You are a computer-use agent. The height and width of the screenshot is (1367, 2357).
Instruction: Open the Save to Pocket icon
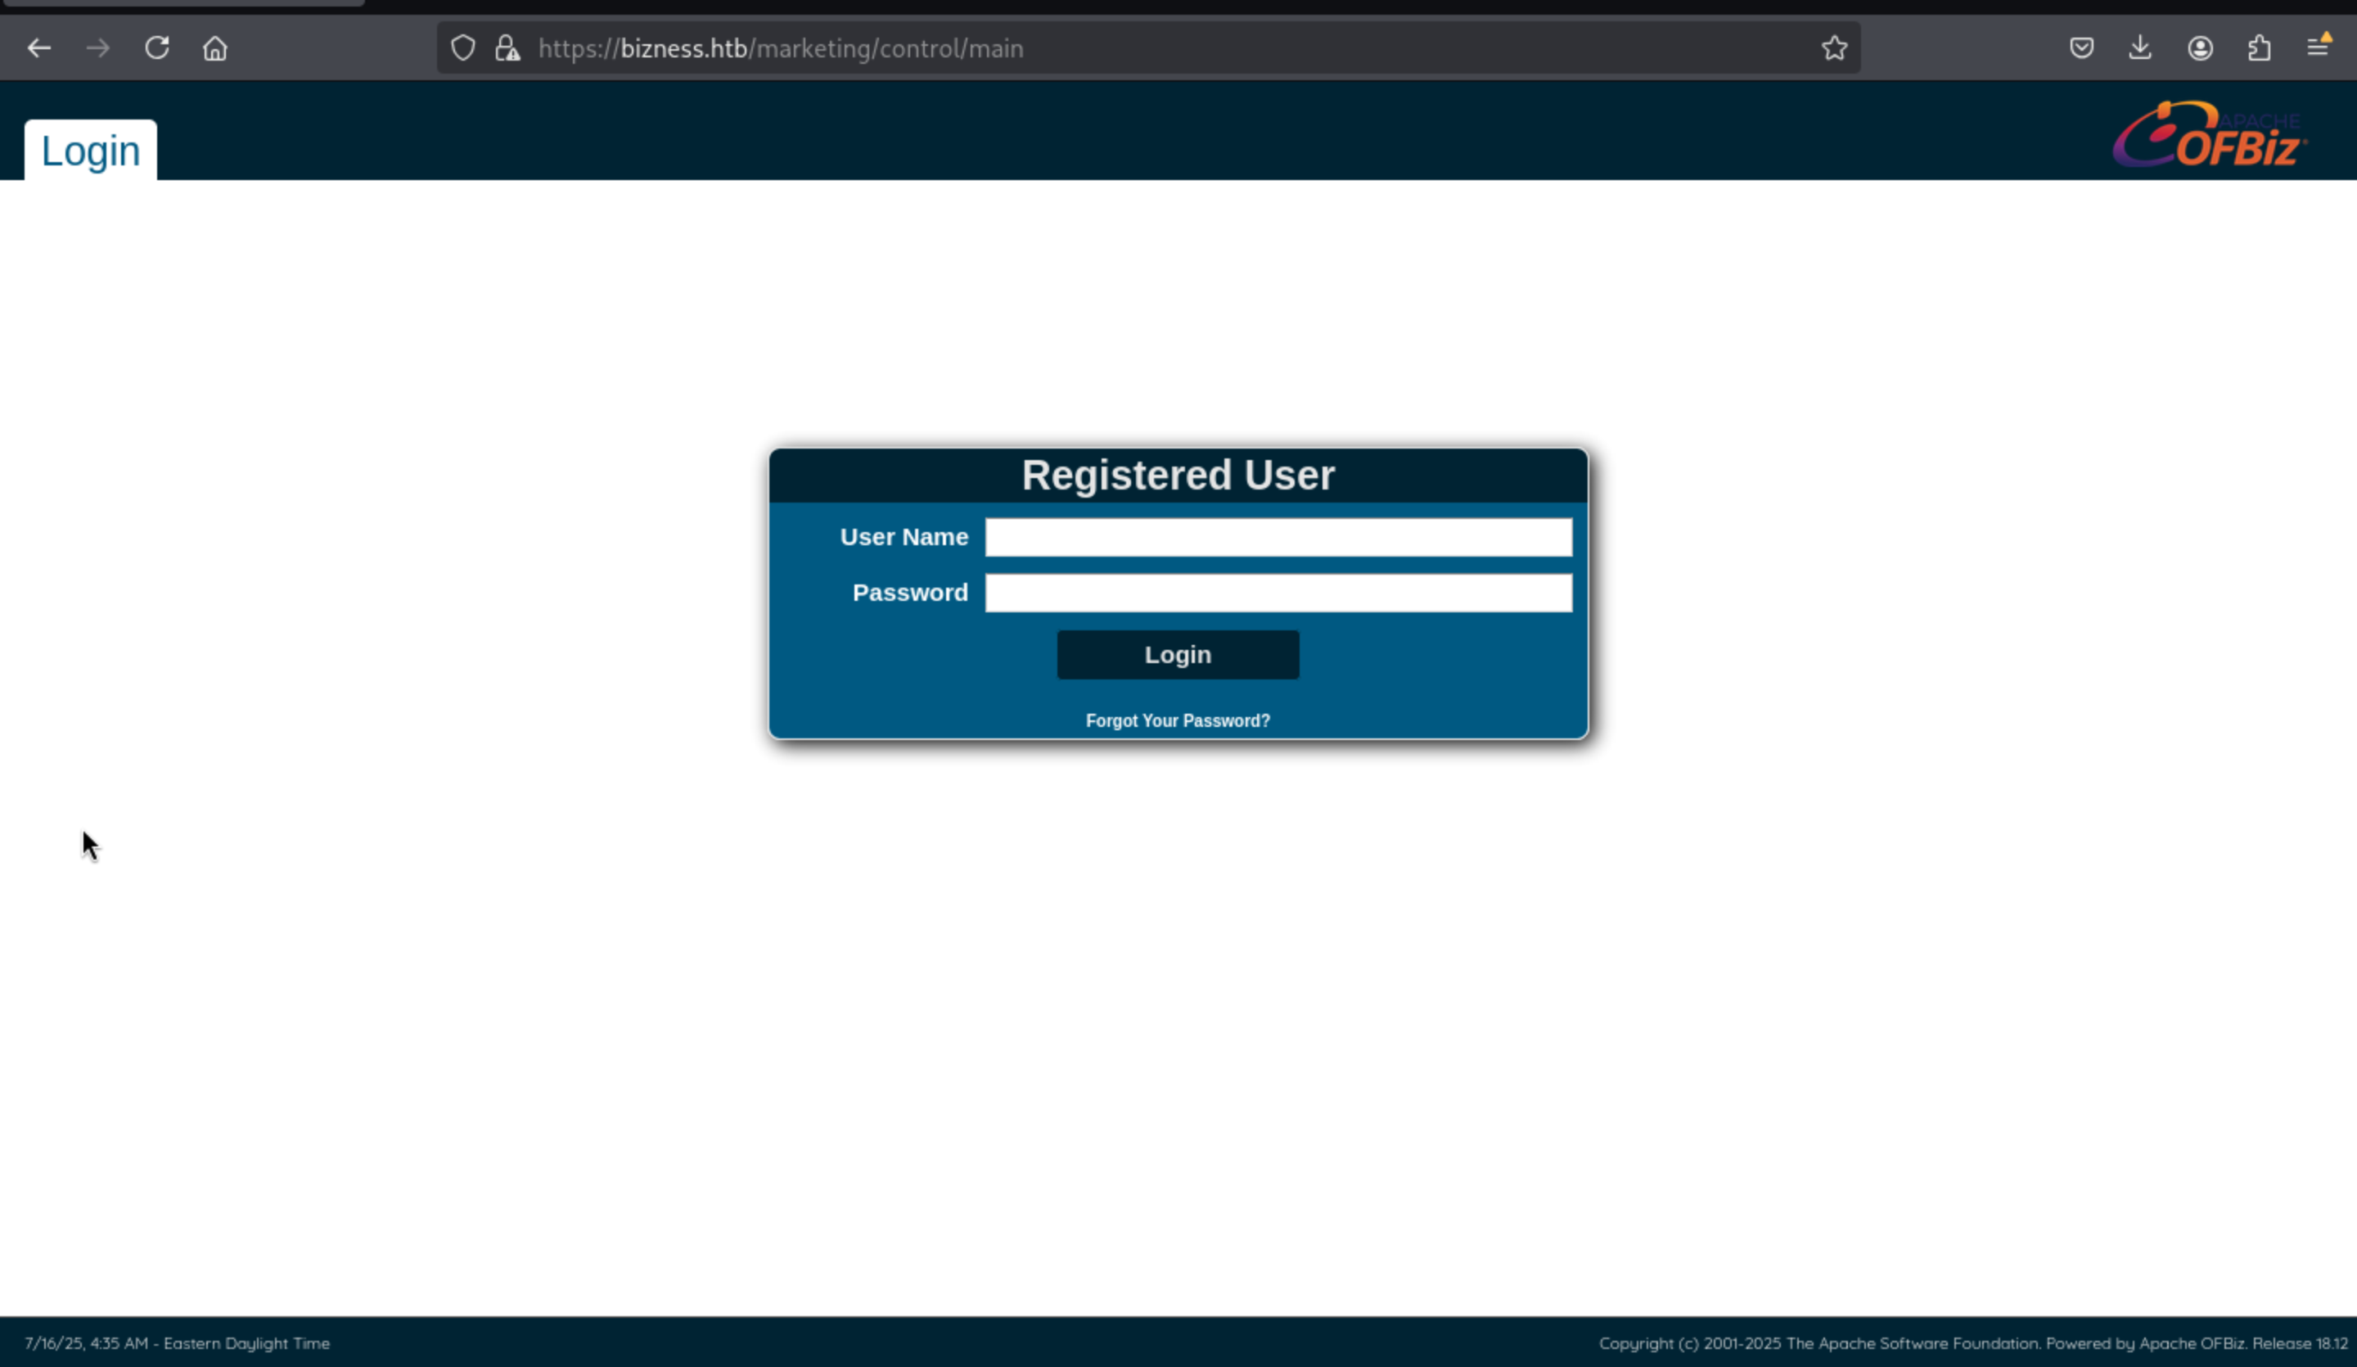pyautogui.click(x=2081, y=47)
